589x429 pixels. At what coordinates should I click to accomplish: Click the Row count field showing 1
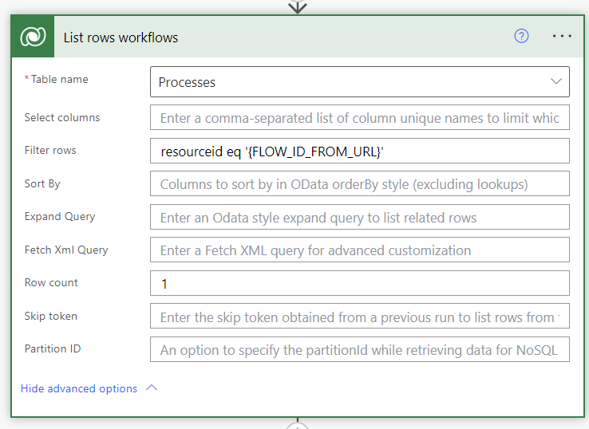click(x=359, y=283)
